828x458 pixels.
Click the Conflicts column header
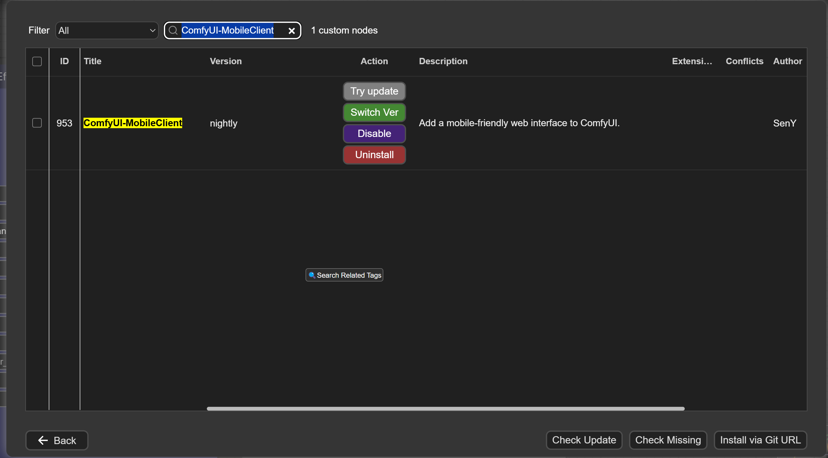pyautogui.click(x=744, y=61)
